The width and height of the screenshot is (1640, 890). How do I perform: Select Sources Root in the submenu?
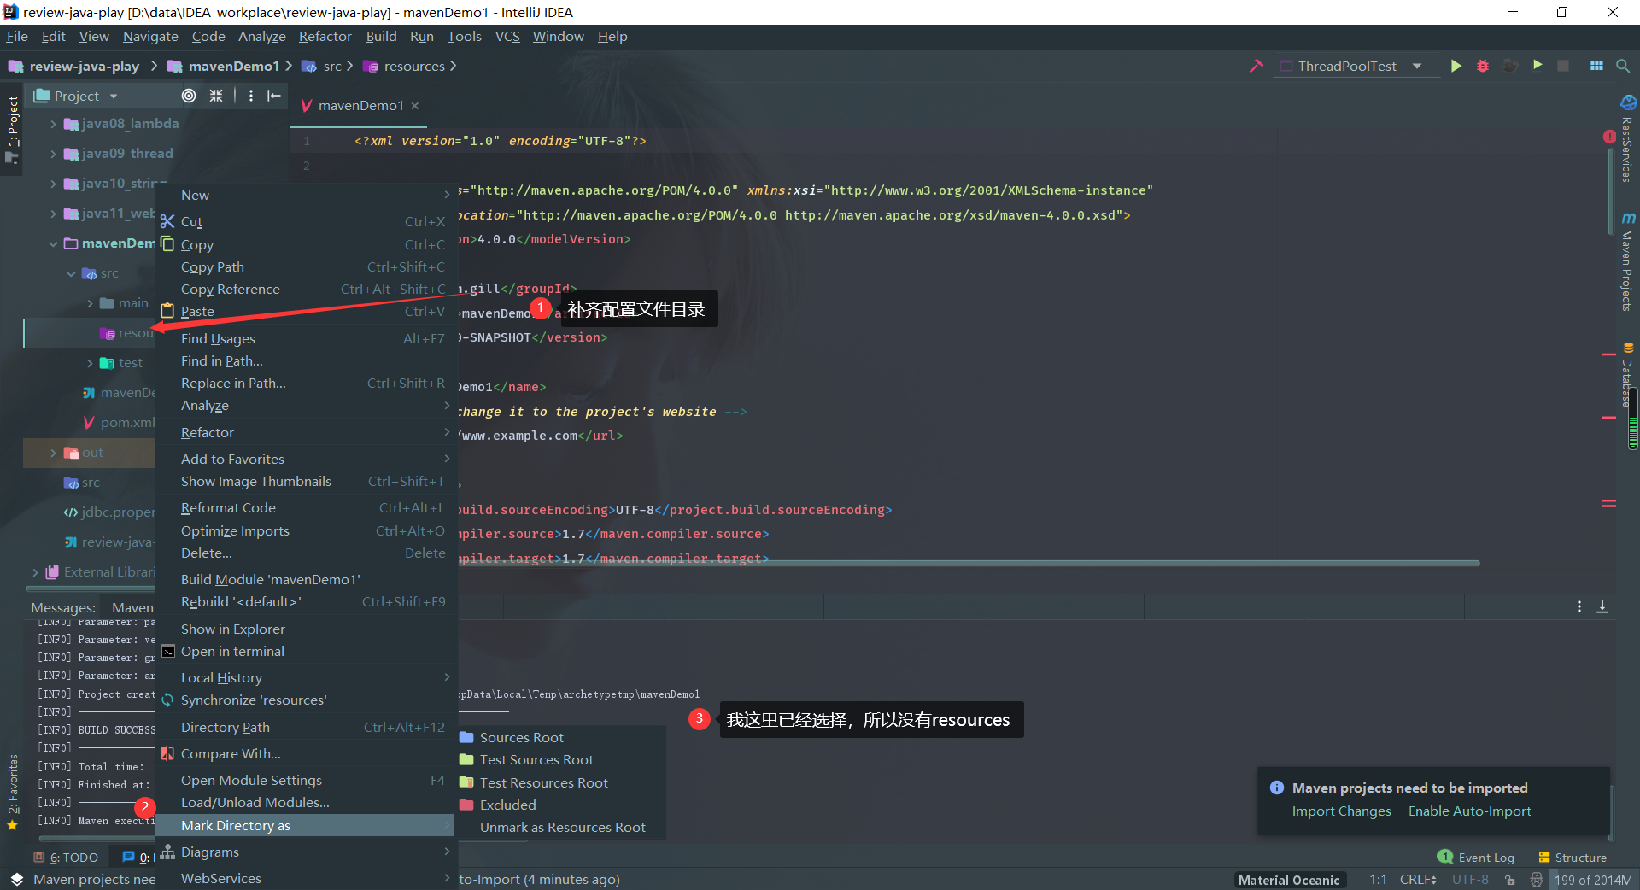coord(560,738)
